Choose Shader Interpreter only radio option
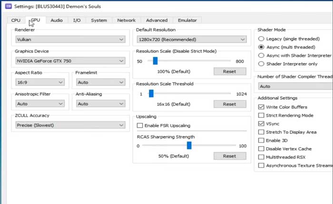 [x=261, y=64]
